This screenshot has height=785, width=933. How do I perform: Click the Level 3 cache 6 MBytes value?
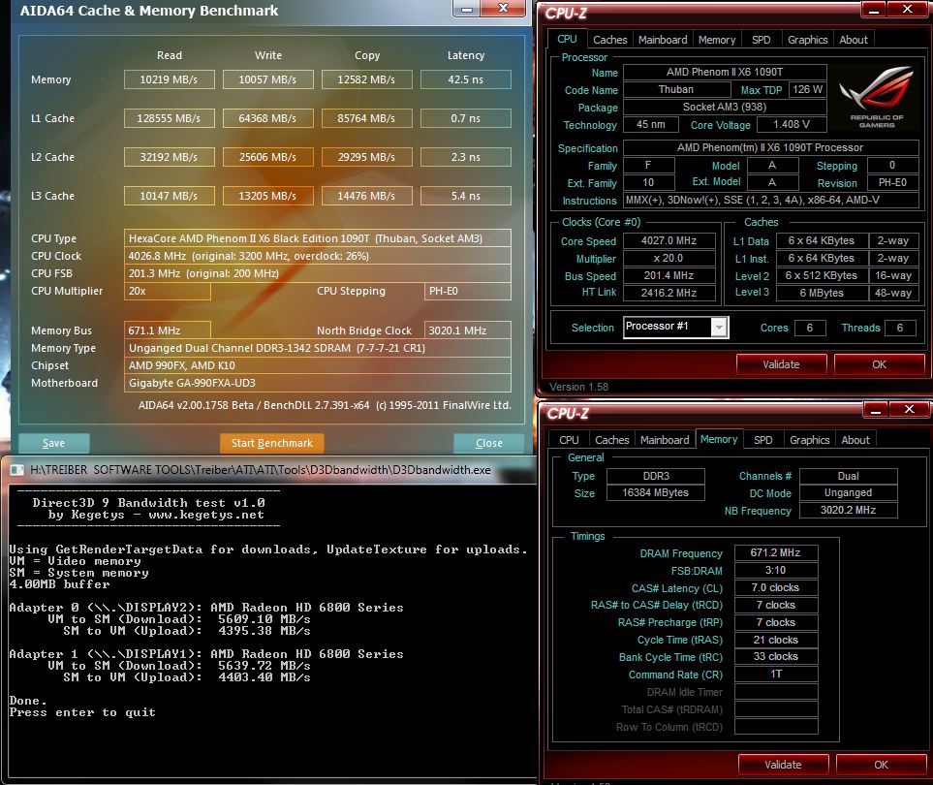click(822, 293)
